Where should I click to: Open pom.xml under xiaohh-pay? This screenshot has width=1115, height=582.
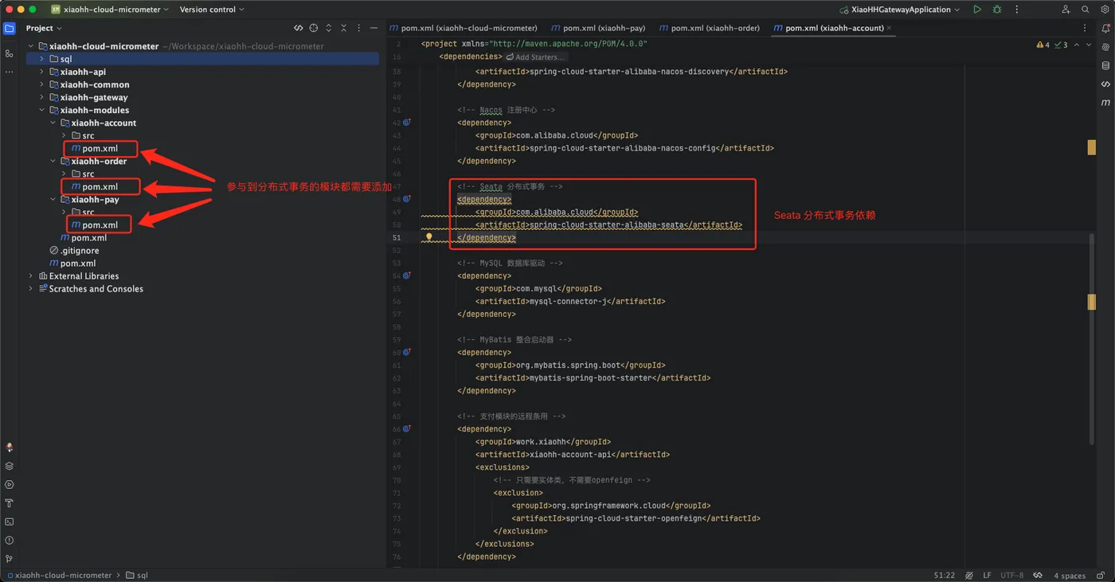pyautogui.click(x=94, y=225)
